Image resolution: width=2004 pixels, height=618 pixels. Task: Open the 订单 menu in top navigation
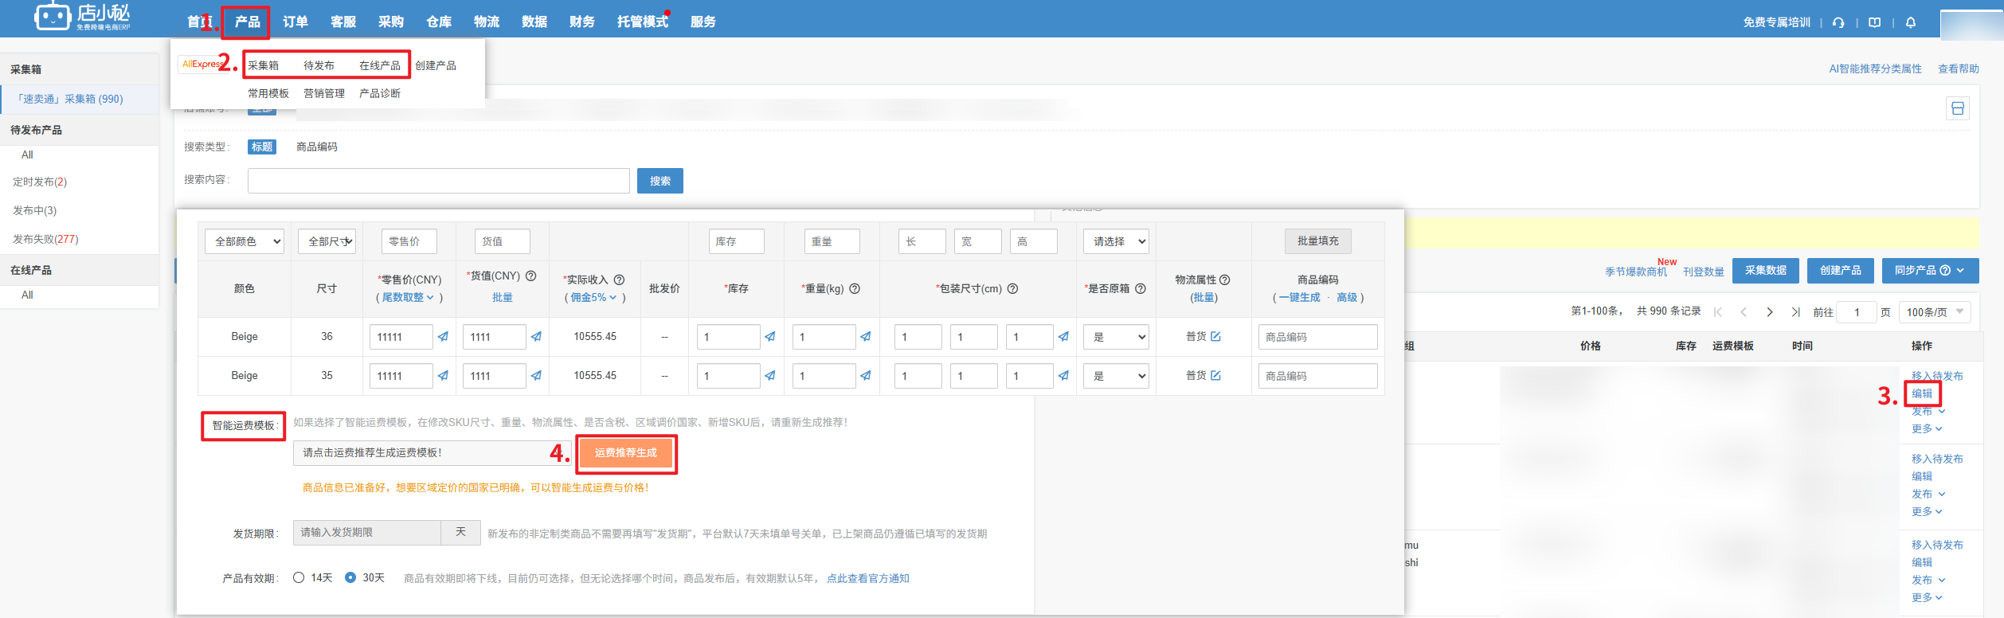click(x=296, y=22)
